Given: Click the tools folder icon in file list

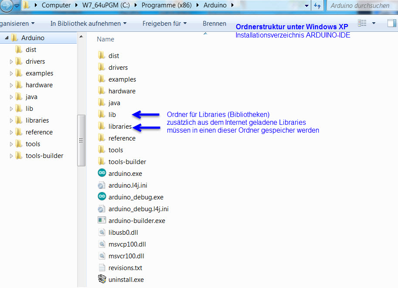Looking at the screenshot, I should [x=102, y=150].
